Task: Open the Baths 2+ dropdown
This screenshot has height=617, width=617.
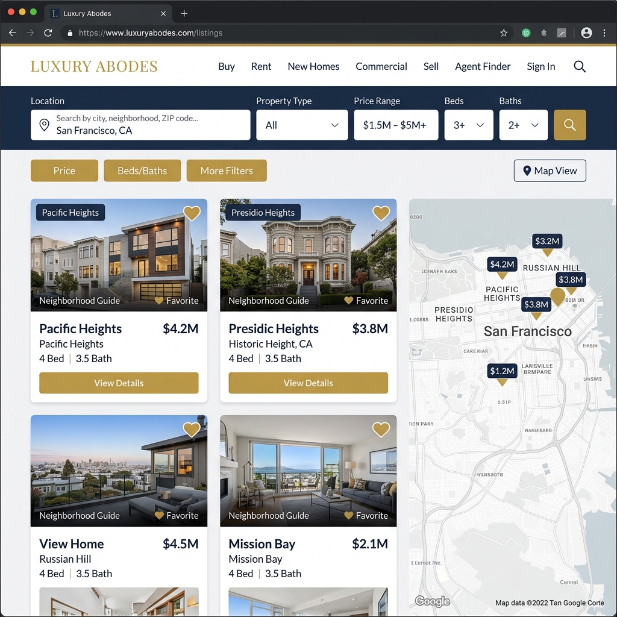Action: tap(523, 125)
